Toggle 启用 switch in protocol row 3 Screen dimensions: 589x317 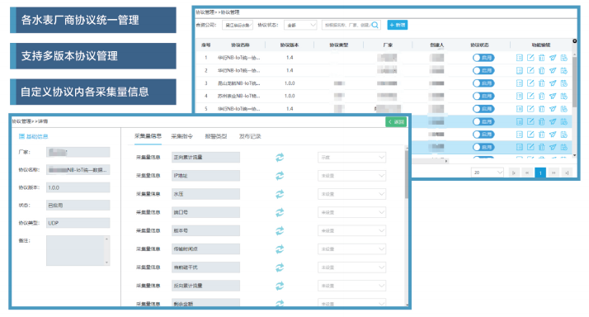pyautogui.click(x=483, y=83)
